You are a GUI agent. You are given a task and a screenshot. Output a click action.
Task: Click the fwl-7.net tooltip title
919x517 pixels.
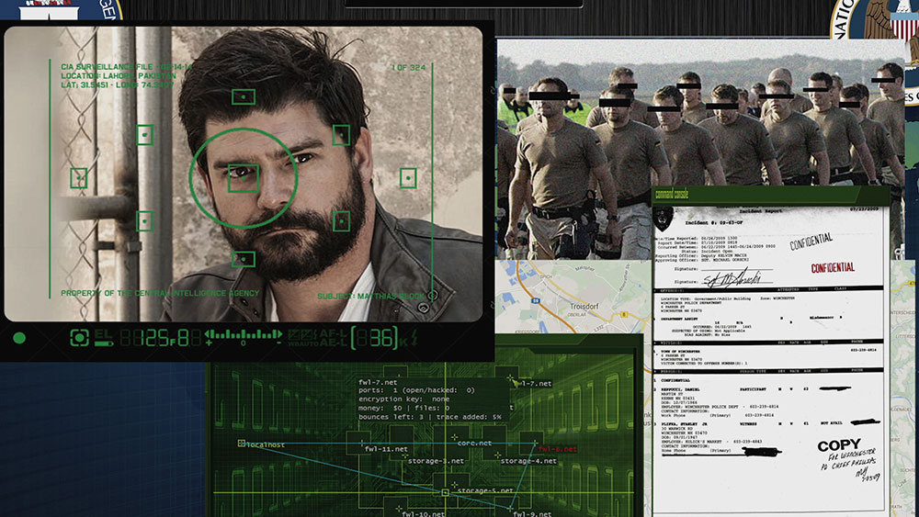[378, 382]
